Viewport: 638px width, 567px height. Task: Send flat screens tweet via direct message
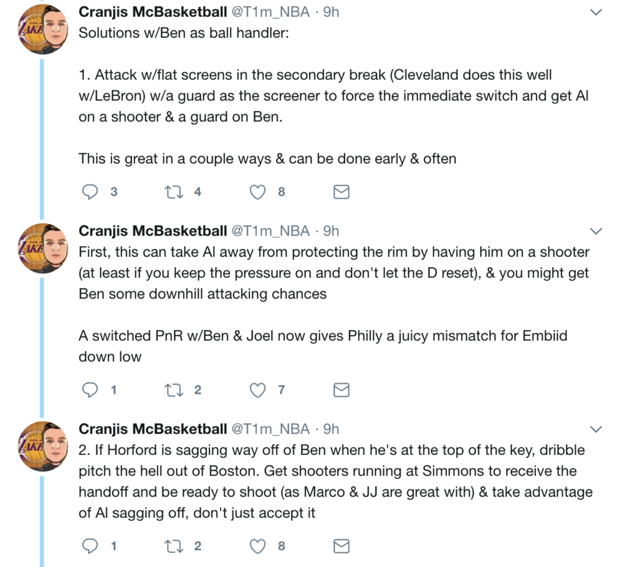click(341, 192)
